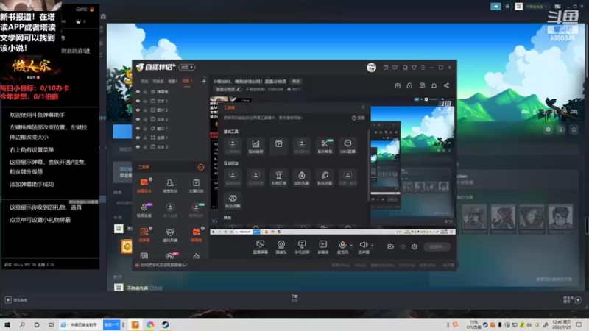Add a 多媒体 media source

[322, 247]
